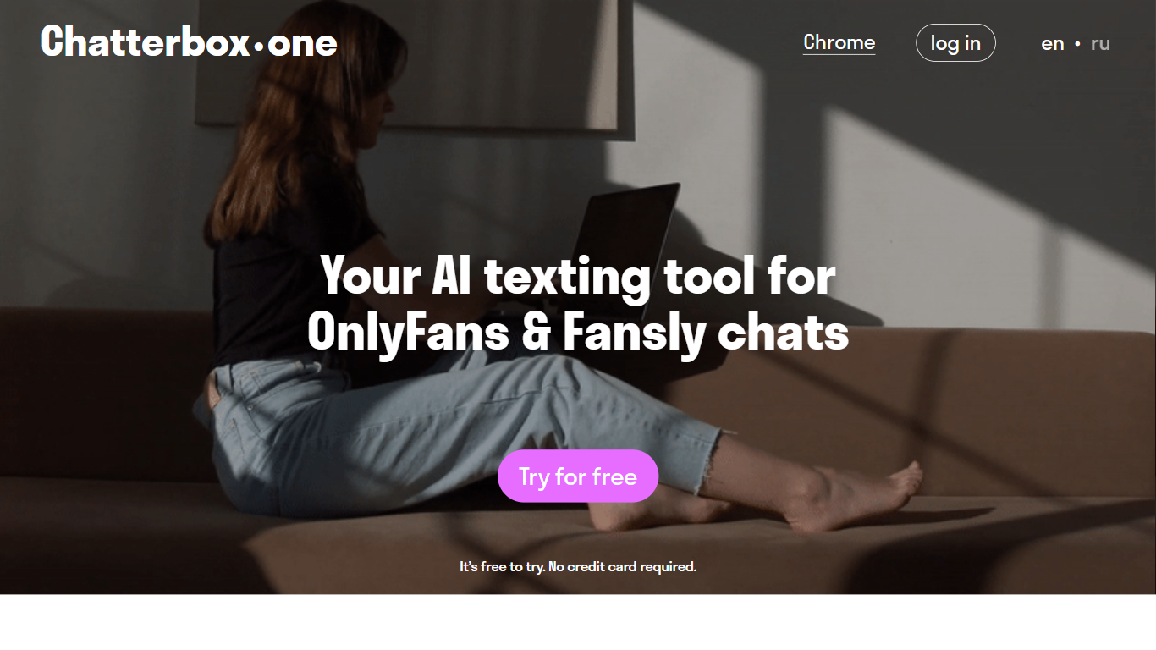
Task: Click the pink Try for free button
Action: 578,476
